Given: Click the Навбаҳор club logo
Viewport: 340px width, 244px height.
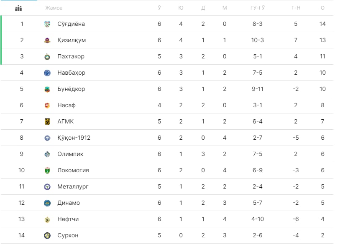Looking at the screenshot, I should click(47, 73).
